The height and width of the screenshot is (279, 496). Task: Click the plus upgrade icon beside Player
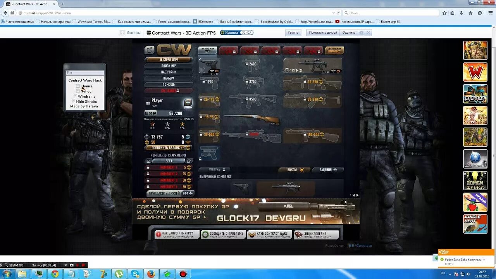188,103
